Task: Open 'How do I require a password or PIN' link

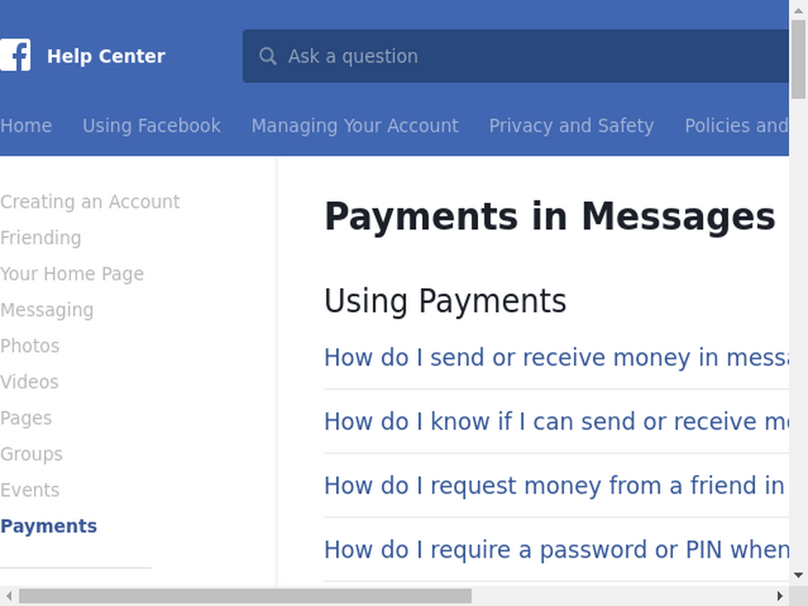Action: (x=556, y=549)
